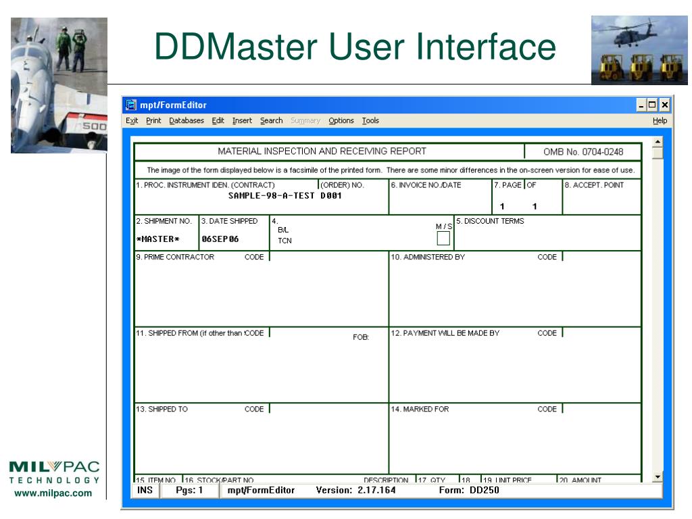Click the 9. PRIME CONTRACTOR label
Image resolution: width=692 pixels, height=519 pixels.
[175, 257]
